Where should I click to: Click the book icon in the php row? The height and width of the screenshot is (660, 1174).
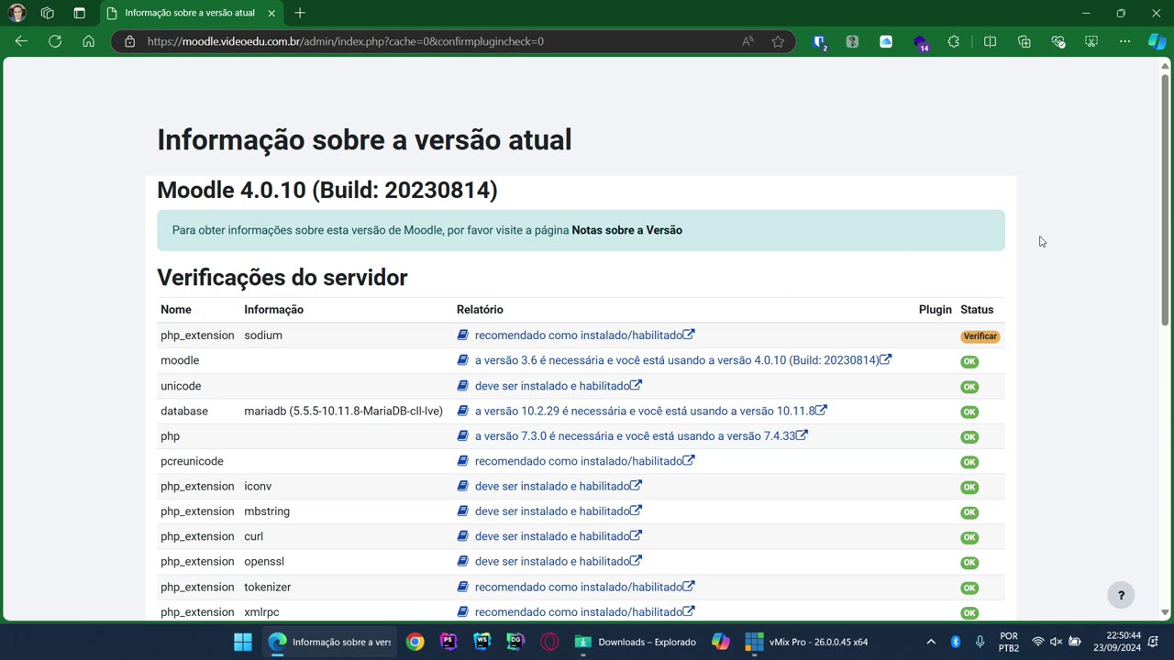click(x=463, y=436)
